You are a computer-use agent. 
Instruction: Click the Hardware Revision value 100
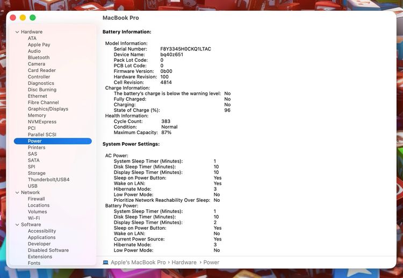click(x=164, y=77)
